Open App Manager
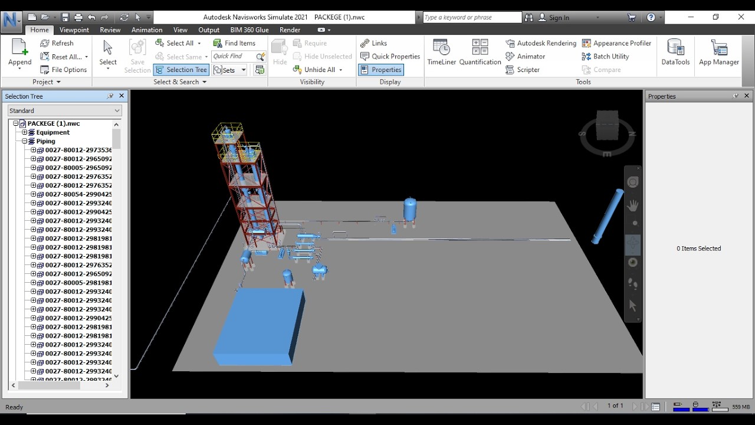This screenshot has height=425, width=755. pyautogui.click(x=719, y=53)
